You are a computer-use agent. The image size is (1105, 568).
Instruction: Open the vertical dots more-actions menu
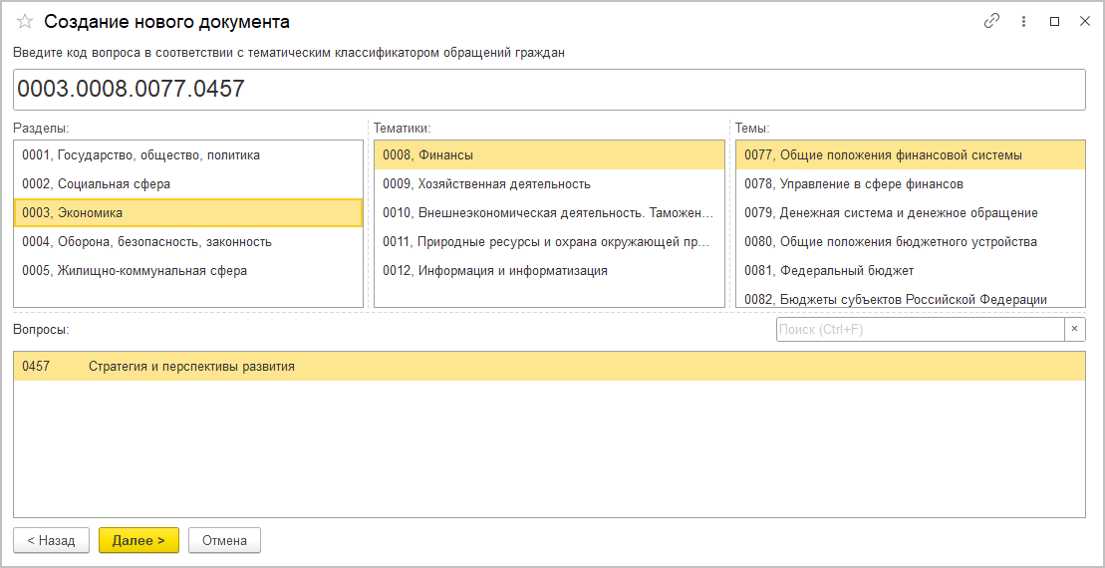point(1023,21)
